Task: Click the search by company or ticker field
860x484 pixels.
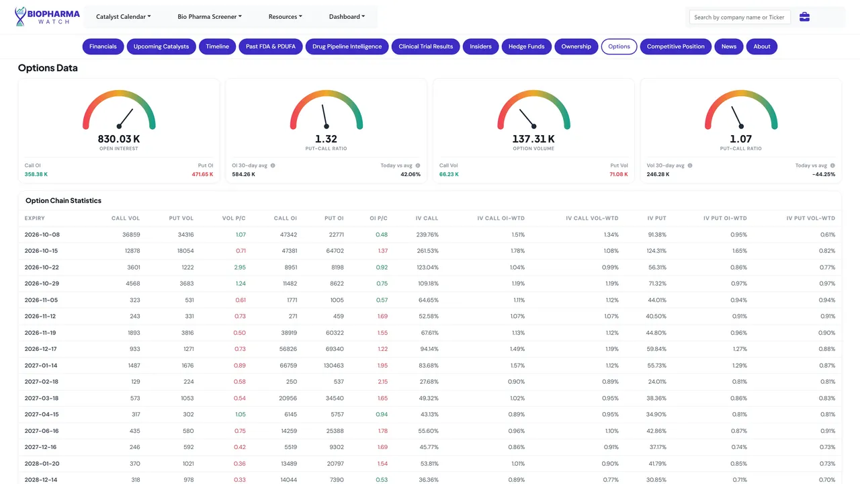Action: tap(740, 17)
